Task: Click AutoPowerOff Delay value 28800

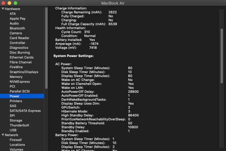Action: (133, 92)
